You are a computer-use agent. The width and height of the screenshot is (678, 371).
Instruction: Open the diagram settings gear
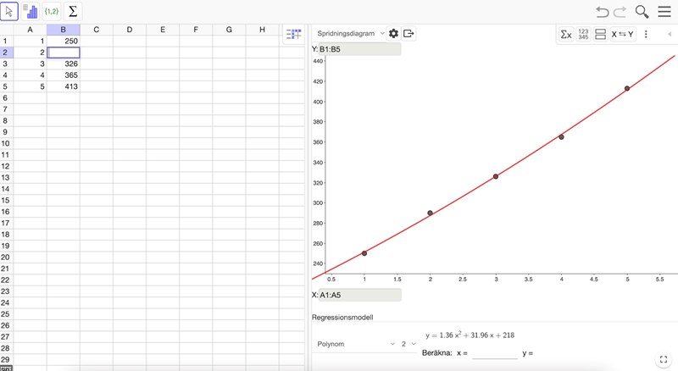tap(393, 34)
